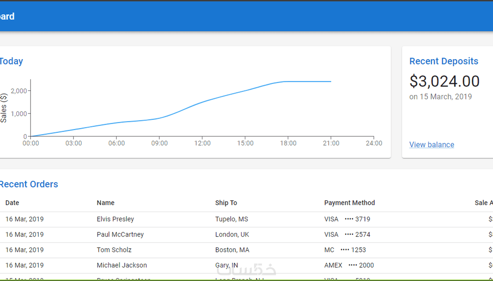Click the Ship To column header
The height and width of the screenshot is (281, 493).
(x=226, y=203)
